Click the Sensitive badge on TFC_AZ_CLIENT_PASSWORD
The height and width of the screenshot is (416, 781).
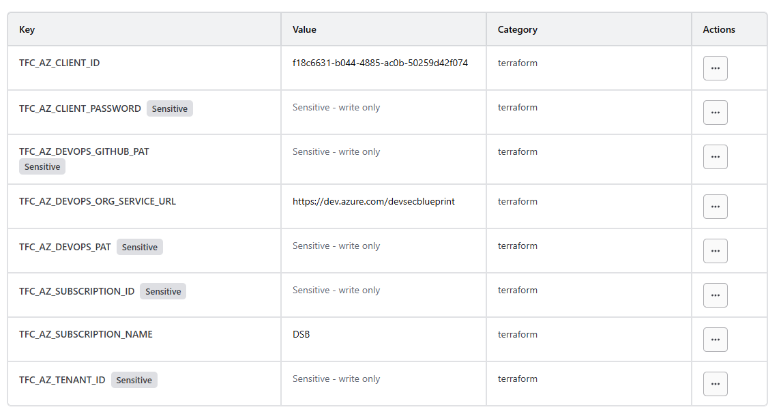pyautogui.click(x=169, y=108)
